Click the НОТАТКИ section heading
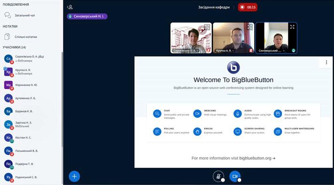 pos(10,26)
